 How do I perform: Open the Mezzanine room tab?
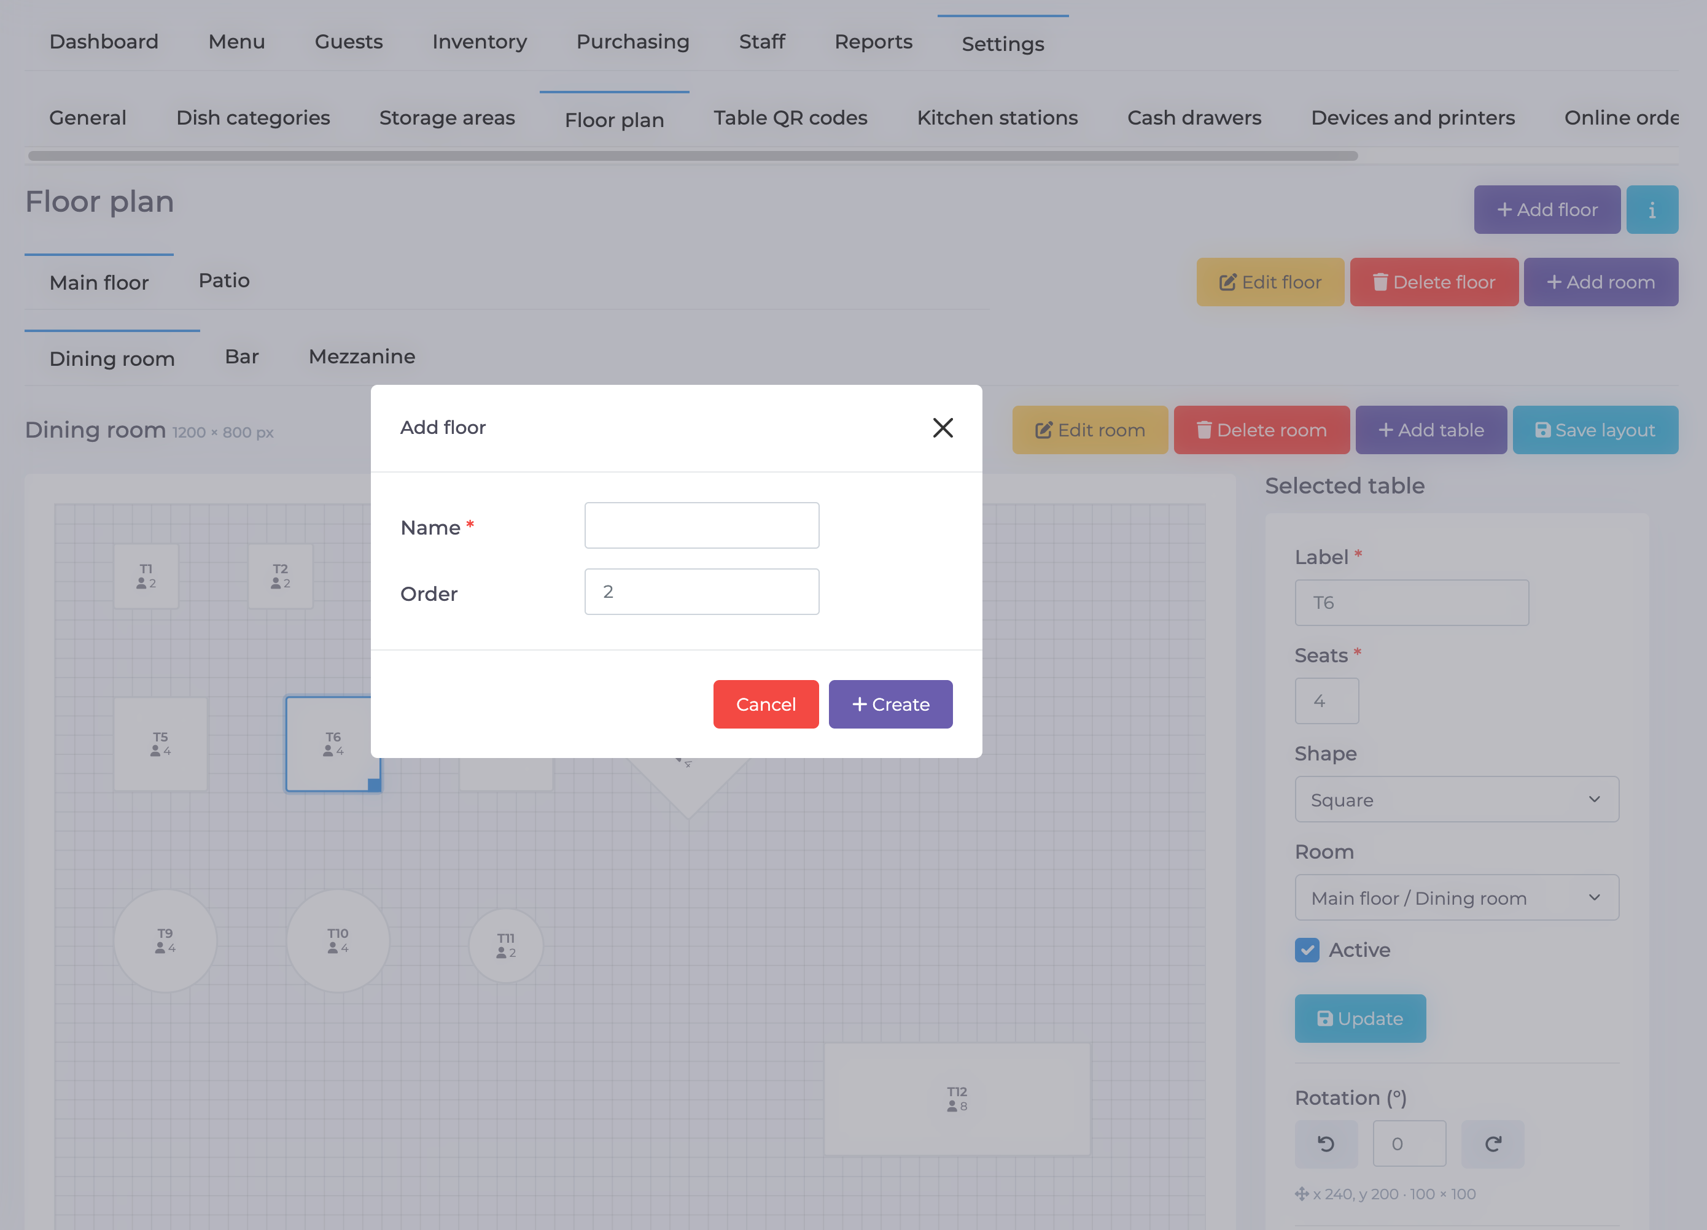[362, 357]
